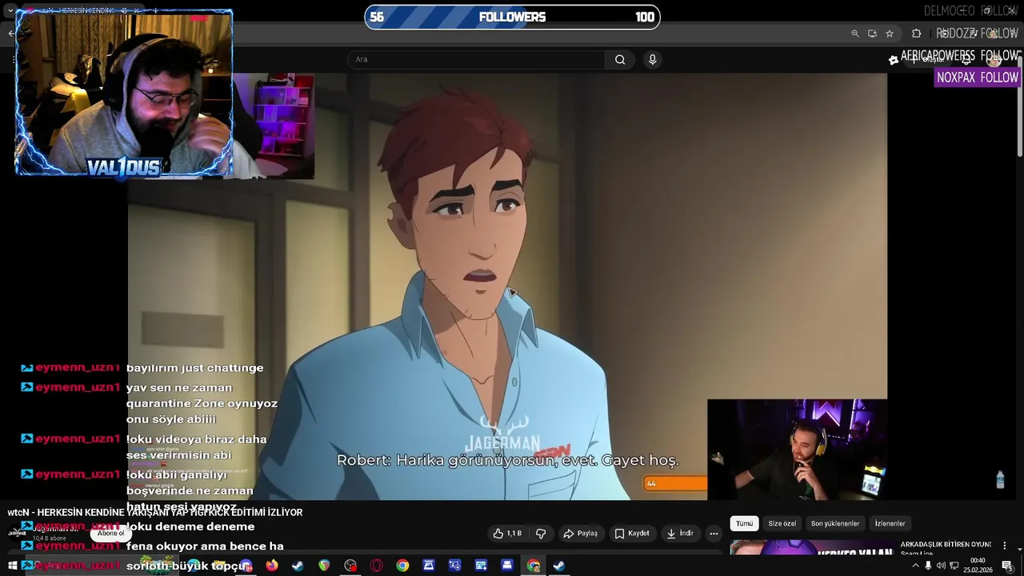Click the browser back arrow
1024x576 pixels.
pos(10,34)
